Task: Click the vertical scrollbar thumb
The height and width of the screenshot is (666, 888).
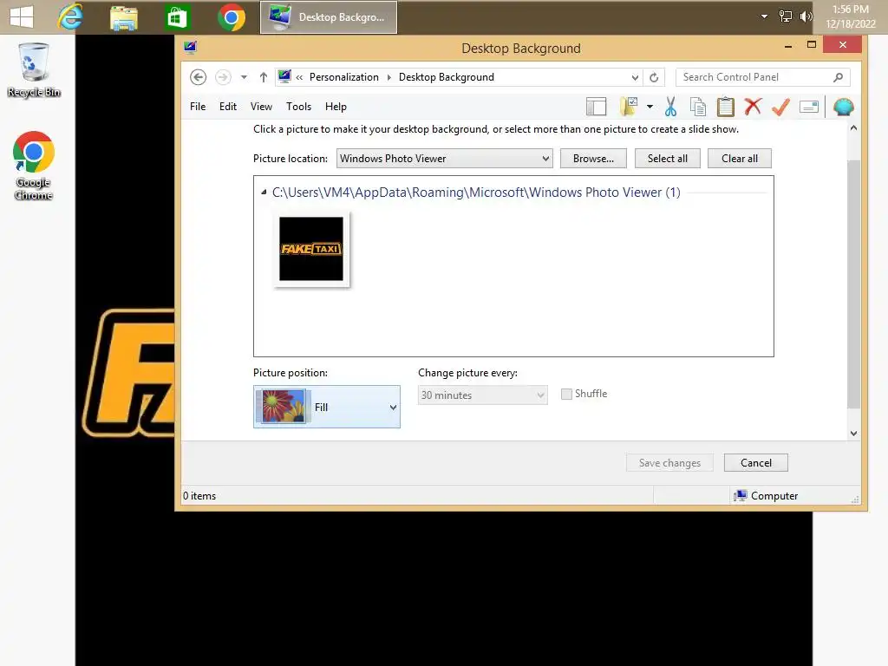Action: point(853,284)
